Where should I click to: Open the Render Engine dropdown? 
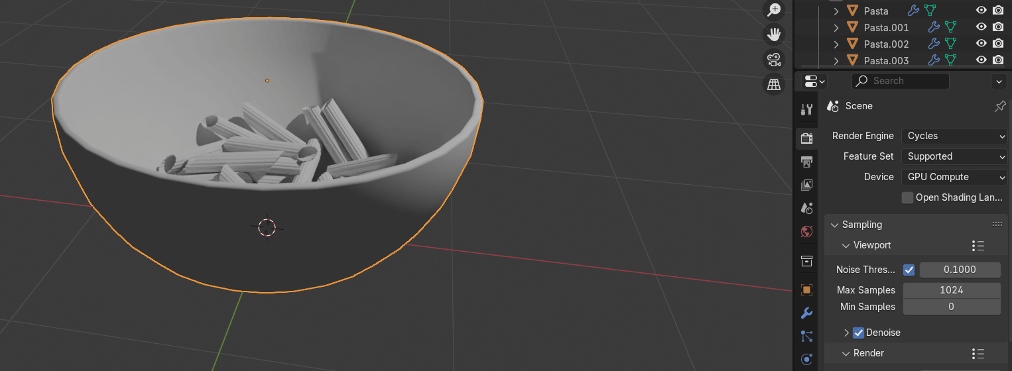tap(954, 136)
